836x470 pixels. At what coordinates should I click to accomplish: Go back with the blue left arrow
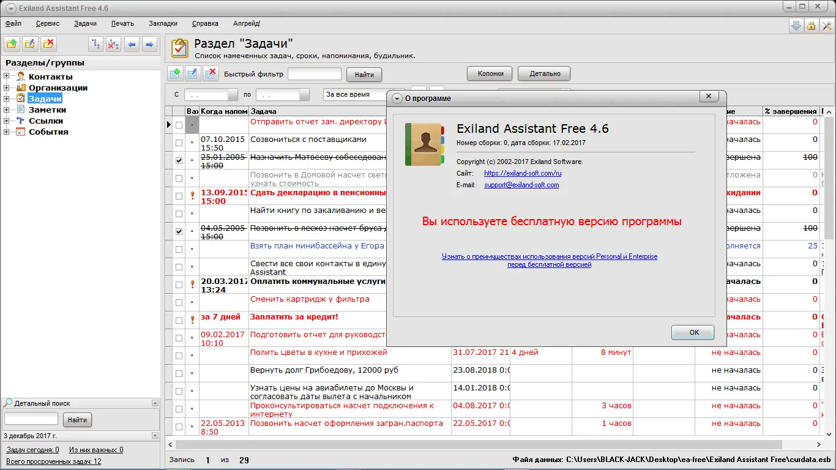pos(132,44)
